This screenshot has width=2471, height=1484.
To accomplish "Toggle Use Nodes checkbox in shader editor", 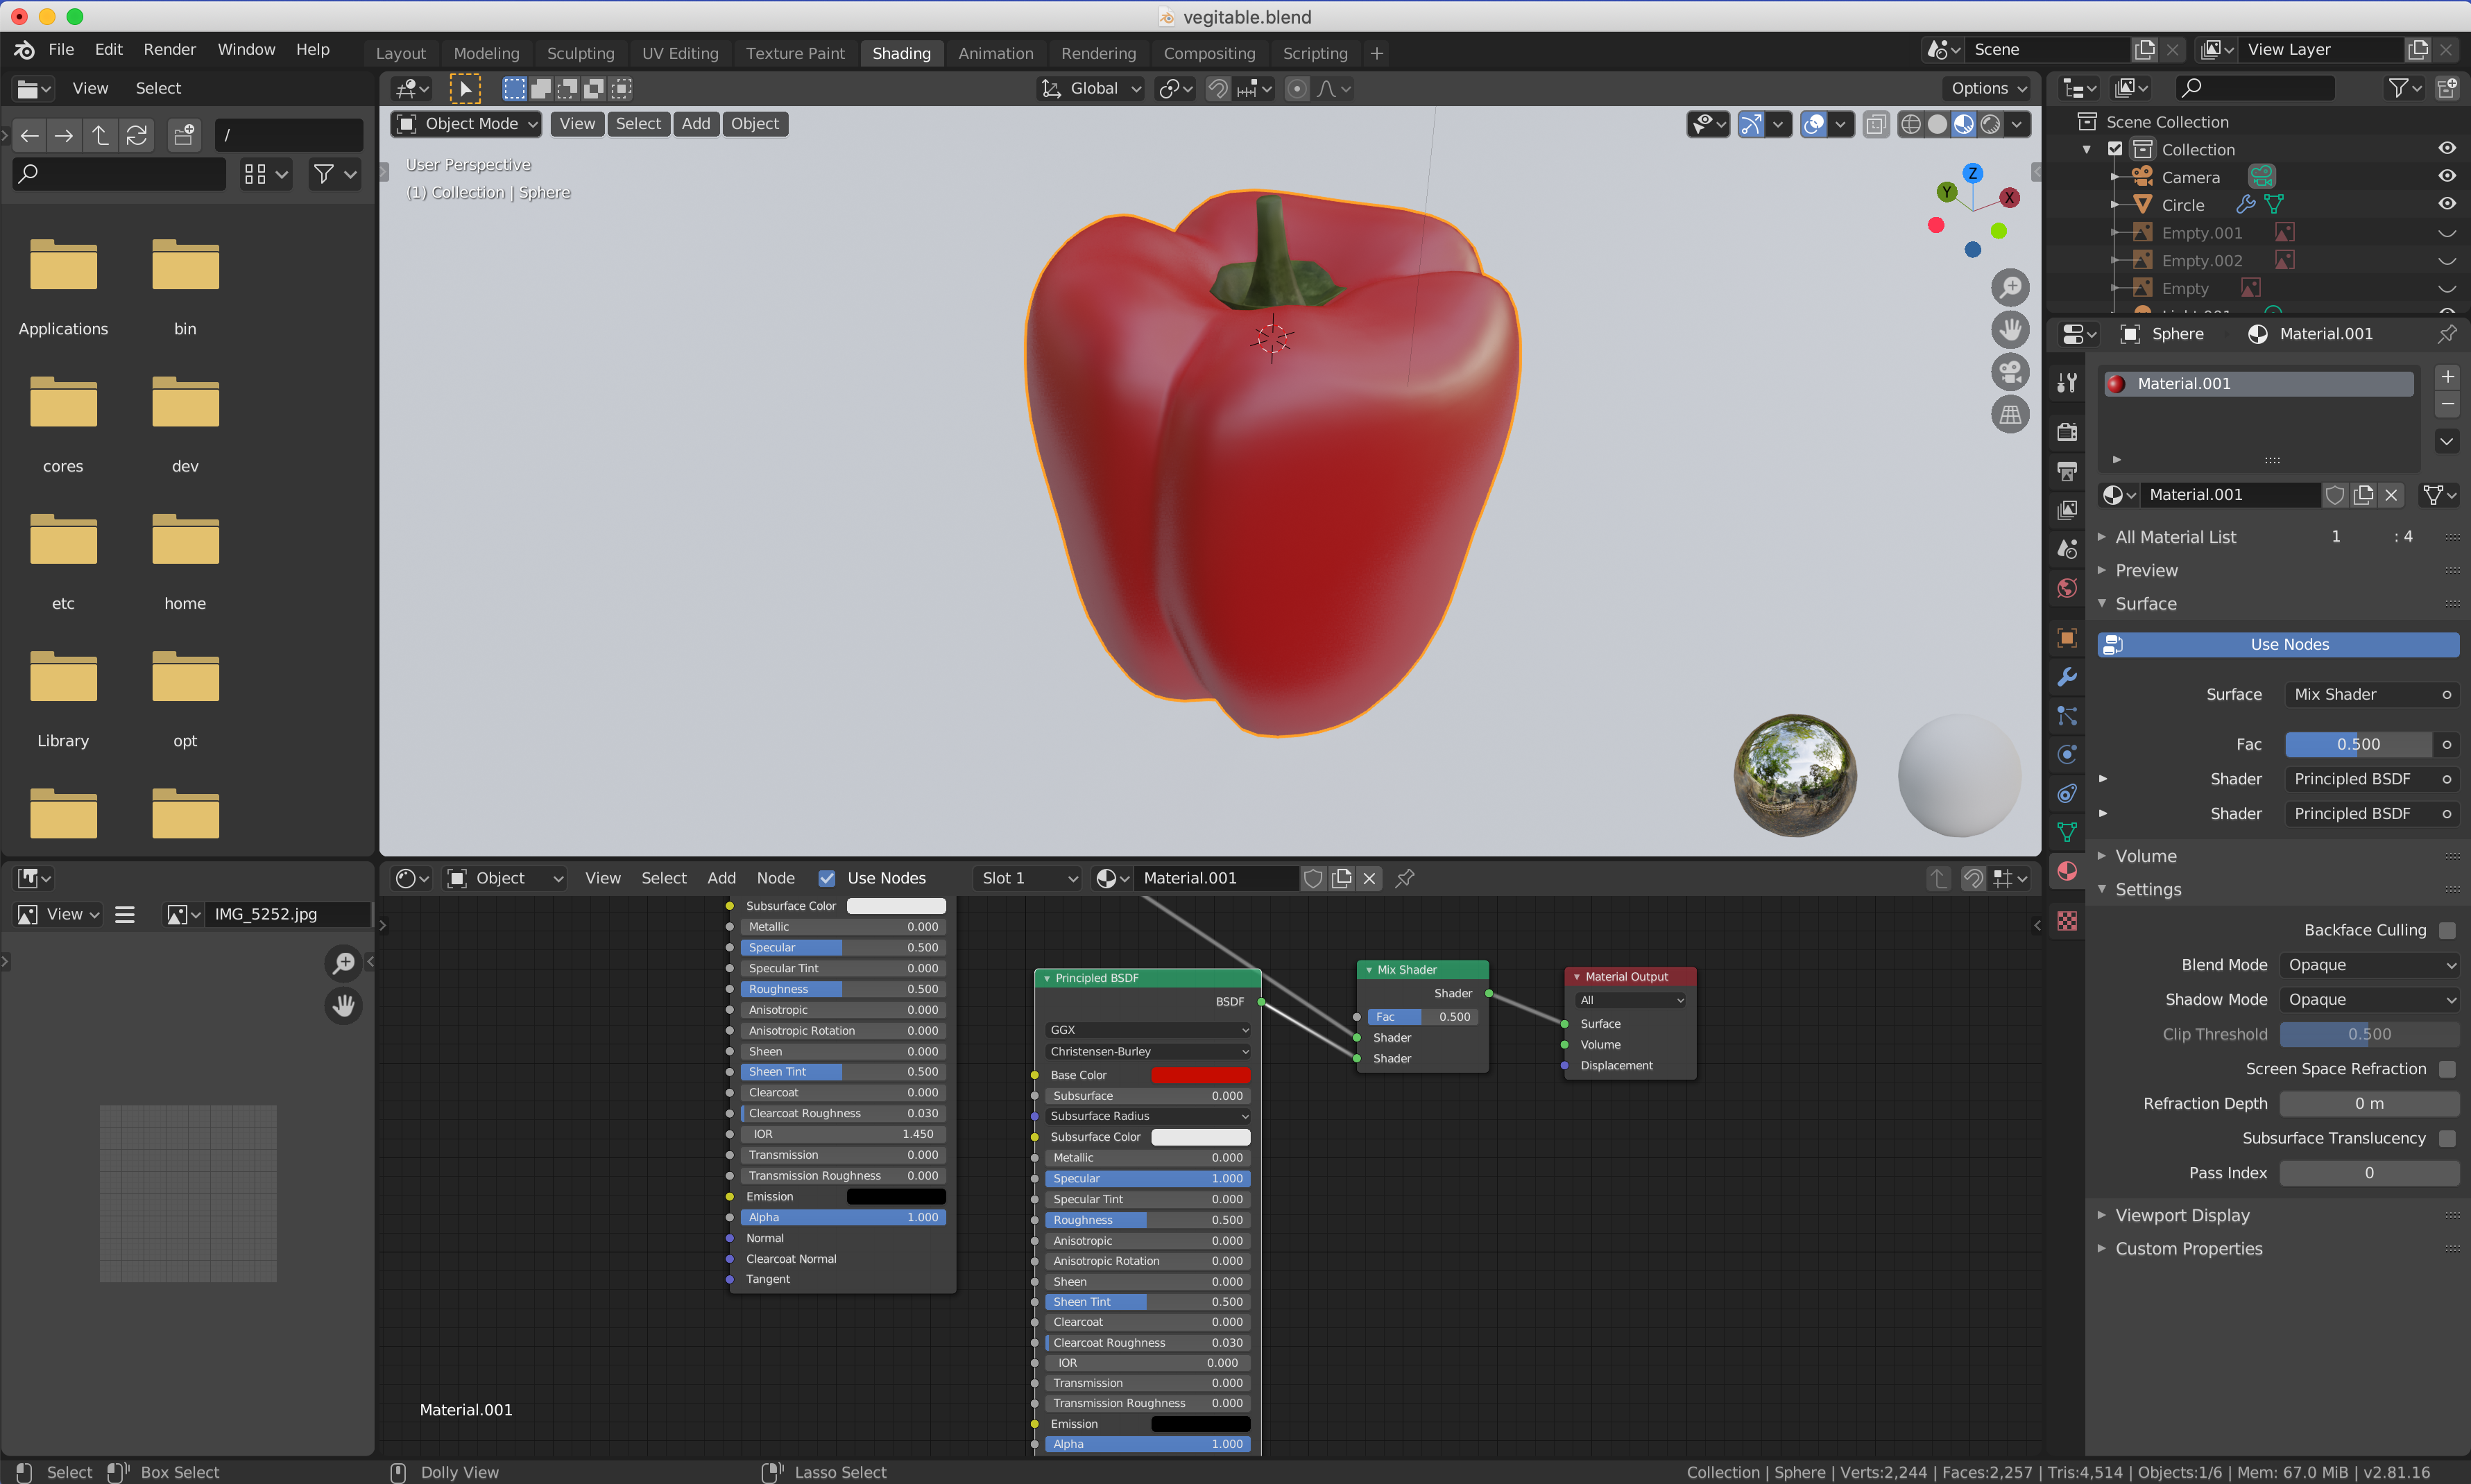I will (x=826, y=877).
